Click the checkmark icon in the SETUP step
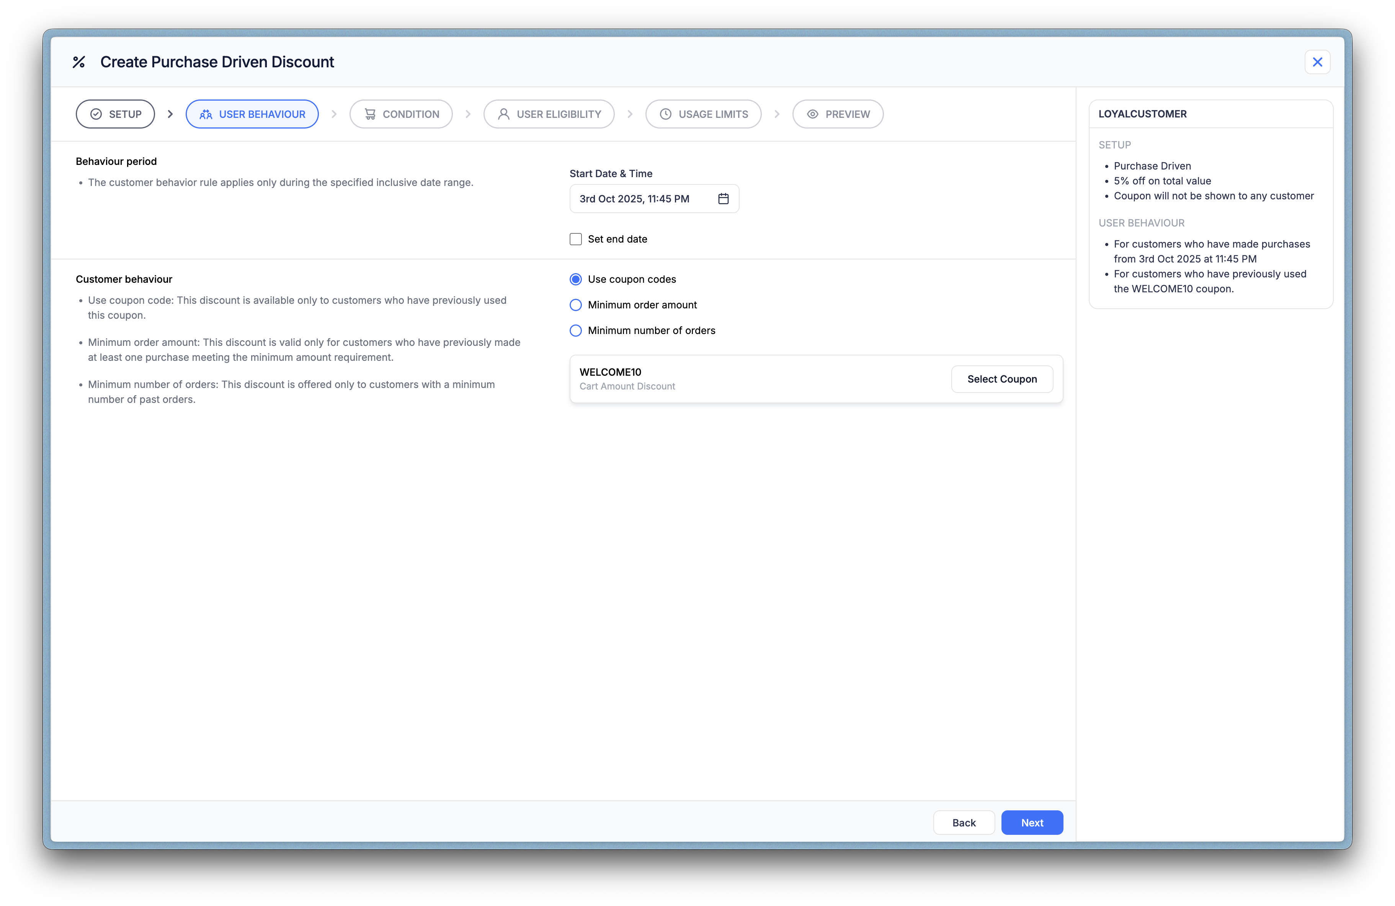Screen dimensions: 1395x906 [x=96, y=114]
